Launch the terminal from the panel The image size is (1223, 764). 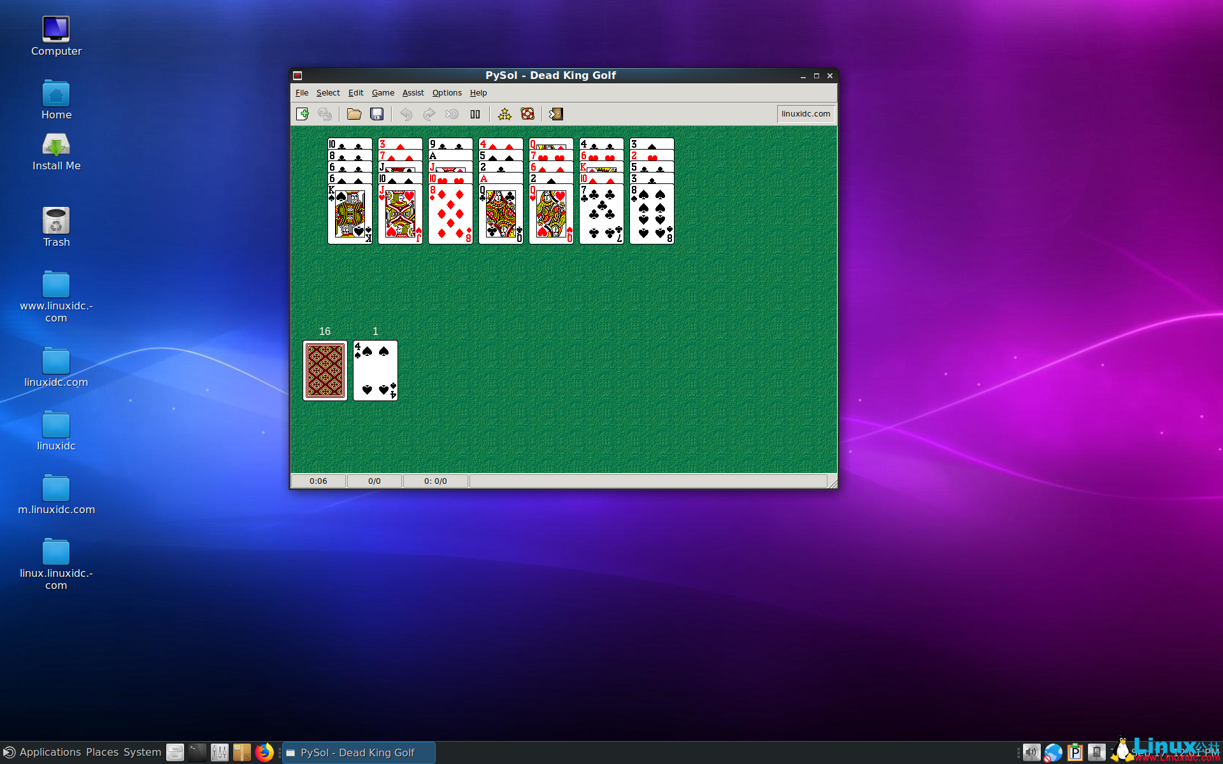point(197,753)
